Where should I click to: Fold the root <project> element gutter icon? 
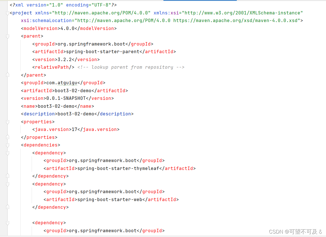pyautogui.click(x=8, y=12)
